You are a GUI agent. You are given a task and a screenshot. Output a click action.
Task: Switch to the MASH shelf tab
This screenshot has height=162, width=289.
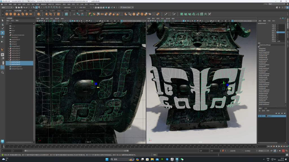(x=73, y=11)
